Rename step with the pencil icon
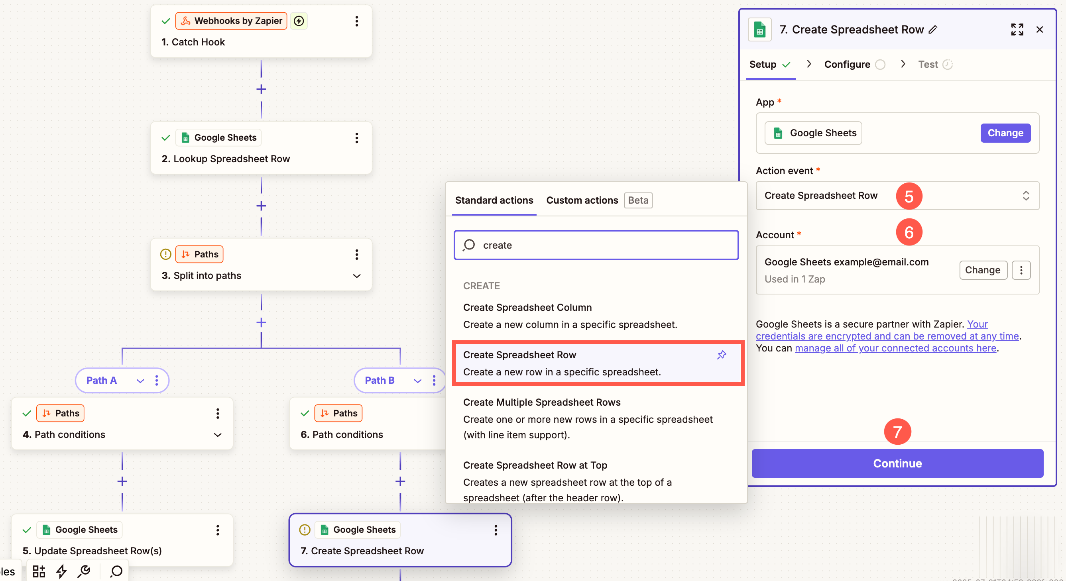Image resolution: width=1066 pixels, height=581 pixels. coord(933,30)
